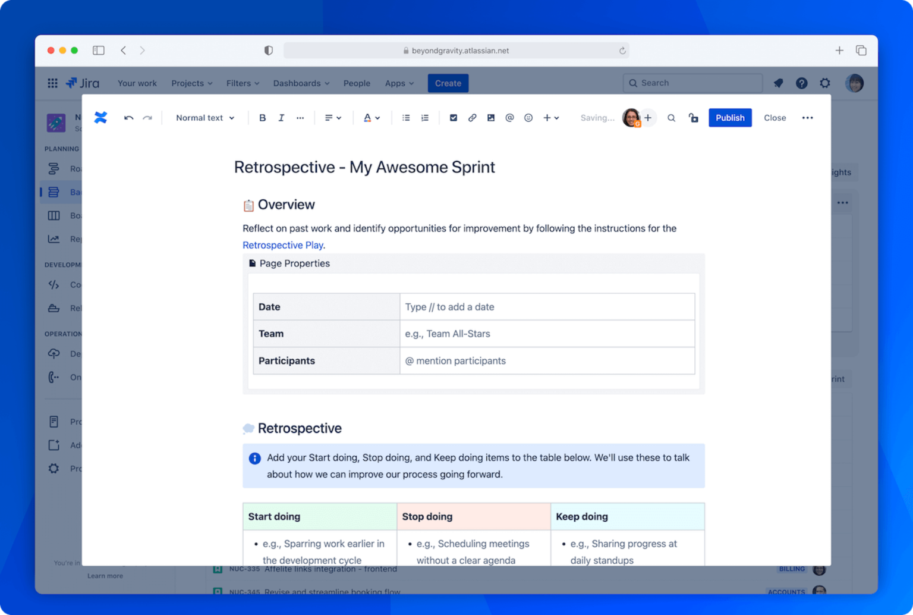913x615 pixels.
Task: Apply italic formatting
Action: pyautogui.click(x=281, y=117)
